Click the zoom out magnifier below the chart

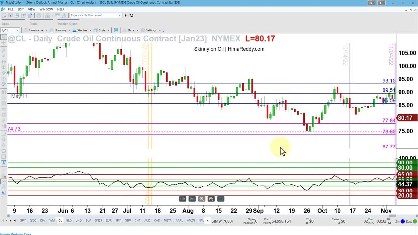(x=211, y=199)
